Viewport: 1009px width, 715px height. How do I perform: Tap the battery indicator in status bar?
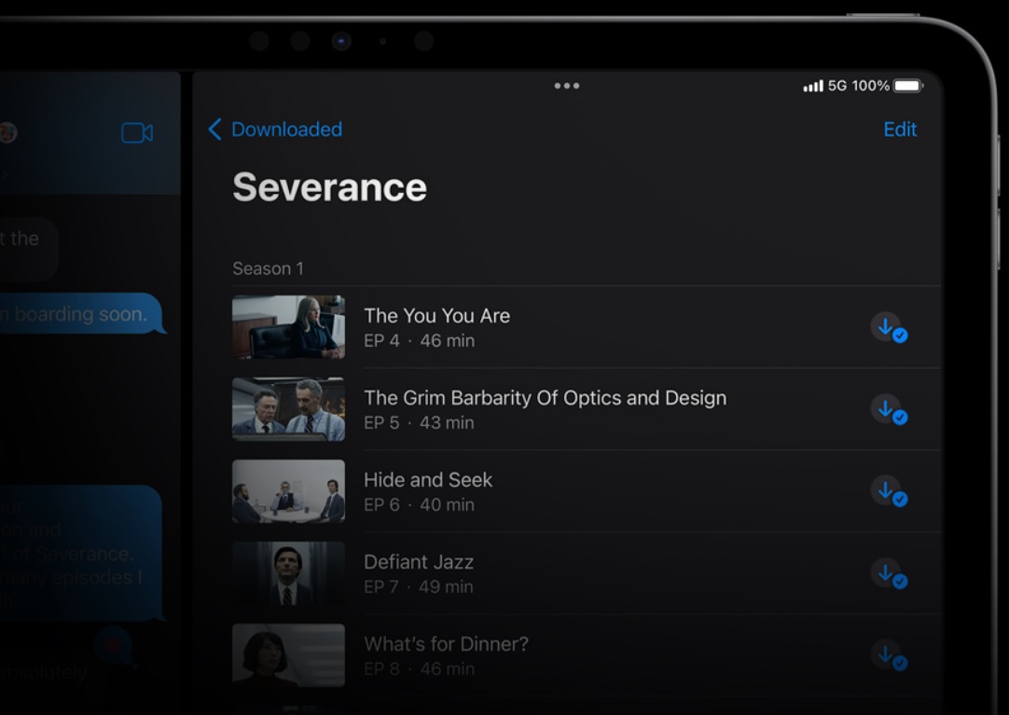(x=907, y=86)
